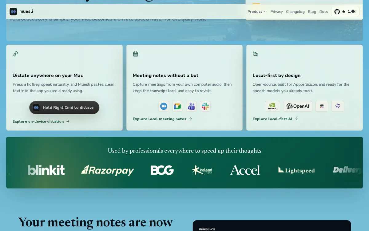Screen dimensions: 369x231
Task: Click the blinkit logo
Action: 46,170
